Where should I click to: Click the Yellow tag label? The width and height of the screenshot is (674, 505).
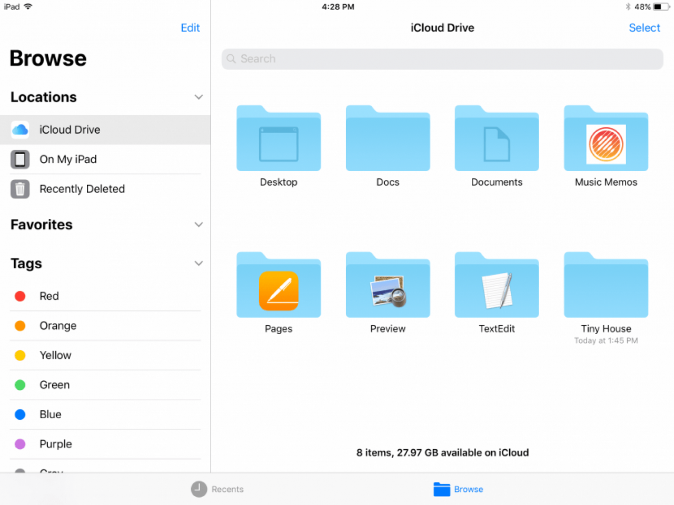click(x=55, y=356)
